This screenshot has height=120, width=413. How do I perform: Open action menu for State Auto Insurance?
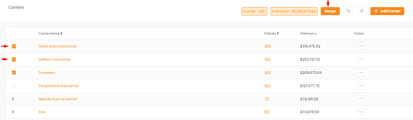tap(360, 46)
